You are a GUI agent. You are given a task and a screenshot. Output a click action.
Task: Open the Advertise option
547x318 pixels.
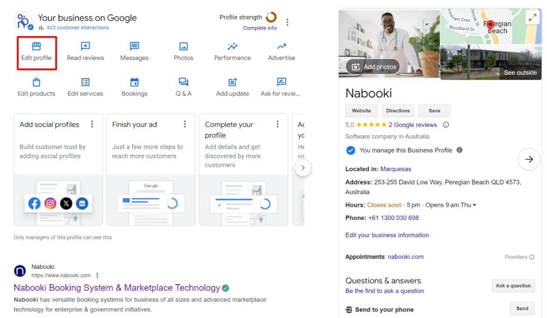click(281, 52)
